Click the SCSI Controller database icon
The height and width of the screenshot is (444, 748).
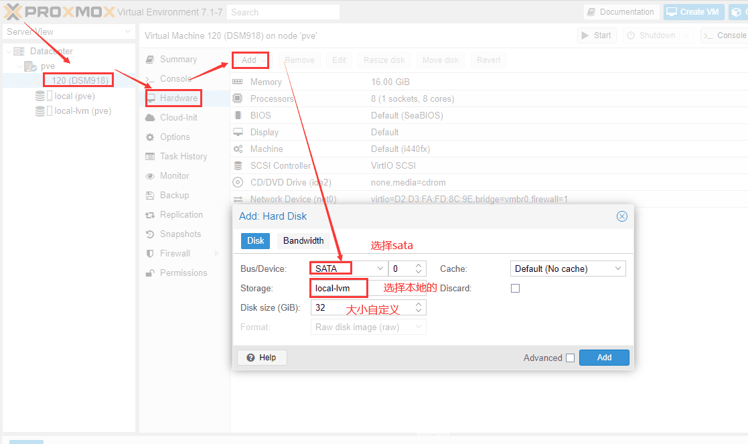point(238,165)
